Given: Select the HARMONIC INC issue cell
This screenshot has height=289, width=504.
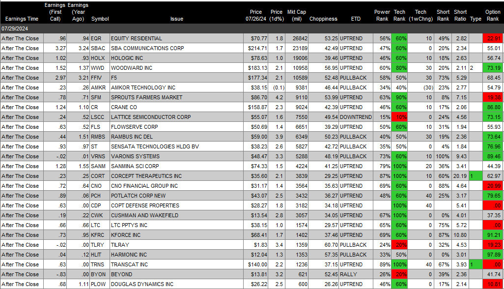Looking at the screenshot, I should coord(176,255).
